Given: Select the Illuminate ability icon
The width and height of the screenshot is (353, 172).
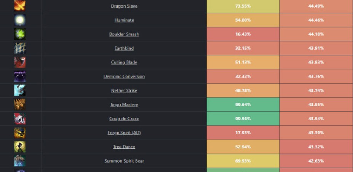Looking at the screenshot, I should [x=20, y=20].
